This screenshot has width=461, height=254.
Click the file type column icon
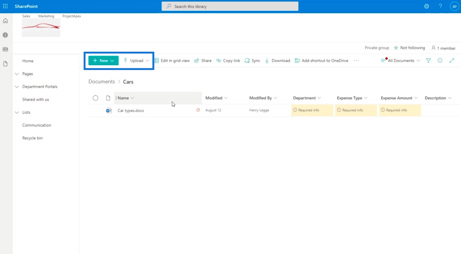point(108,98)
